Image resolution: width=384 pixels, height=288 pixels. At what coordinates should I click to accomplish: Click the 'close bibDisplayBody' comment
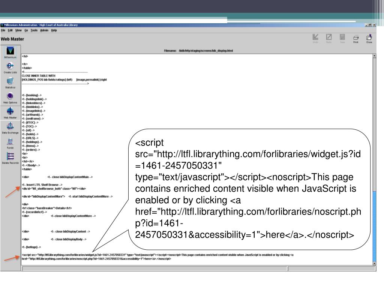[69, 239]
